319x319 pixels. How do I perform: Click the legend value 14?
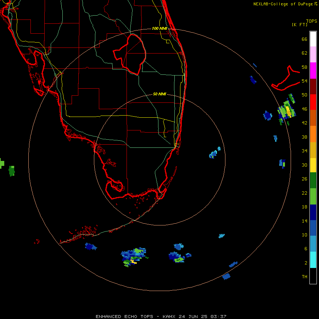[304, 221]
